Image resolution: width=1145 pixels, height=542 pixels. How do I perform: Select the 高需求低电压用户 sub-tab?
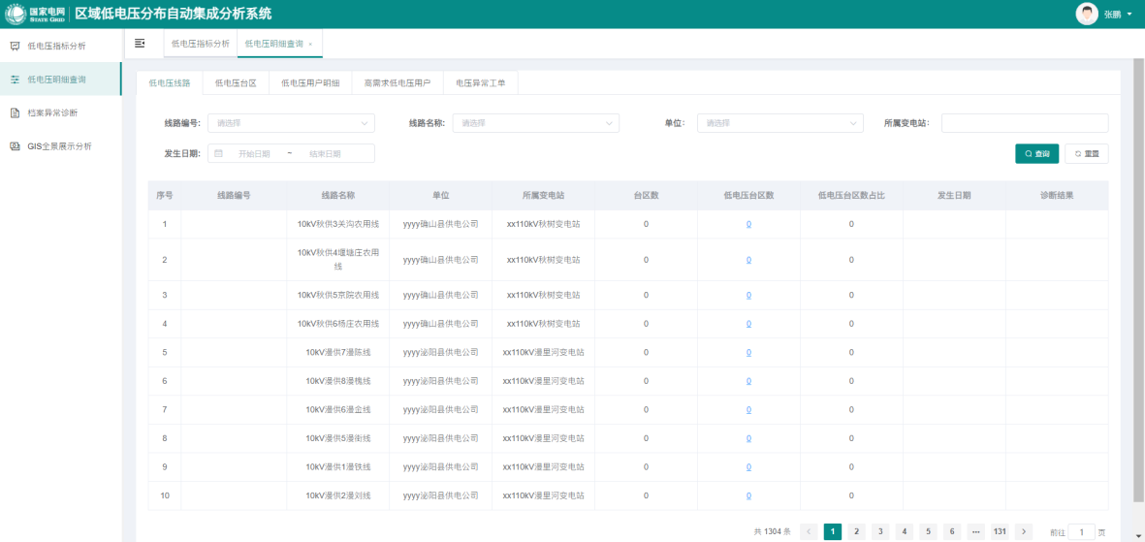[398, 83]
